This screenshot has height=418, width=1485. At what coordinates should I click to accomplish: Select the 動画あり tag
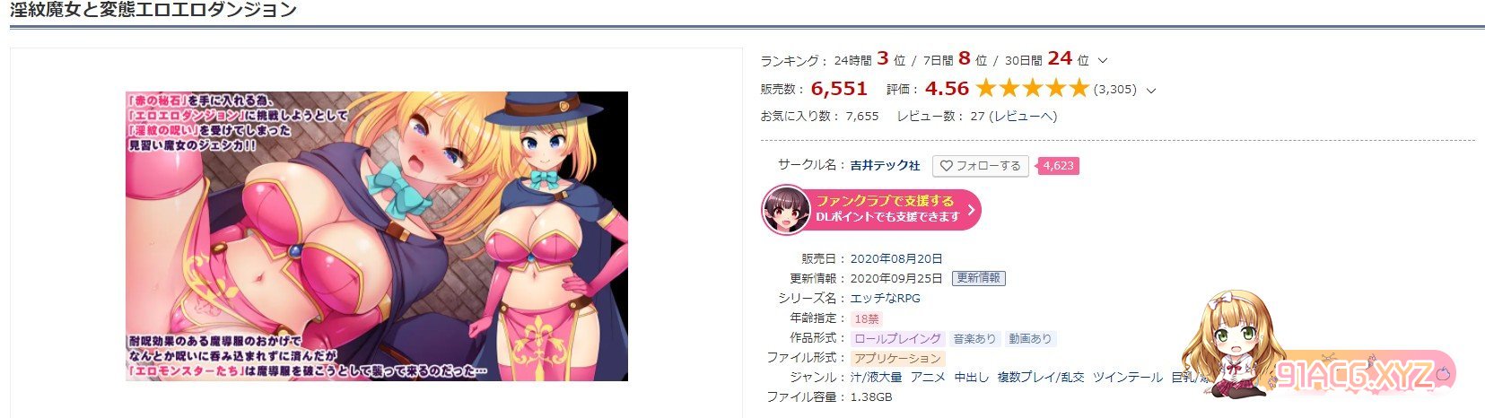(1030, 338)
